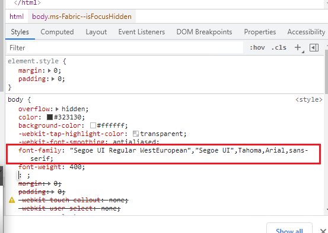
Task: Open the DOM Breakpoints tab
Action: pos(204,32)
